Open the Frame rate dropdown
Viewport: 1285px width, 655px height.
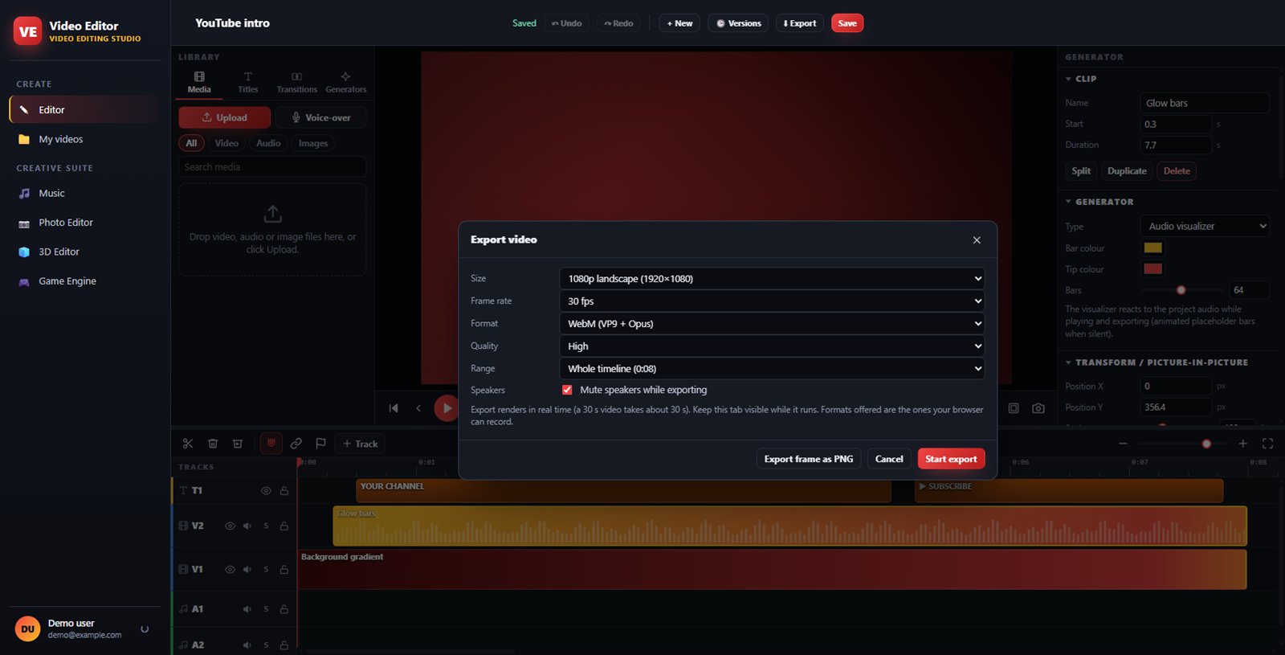pos(772,301)
